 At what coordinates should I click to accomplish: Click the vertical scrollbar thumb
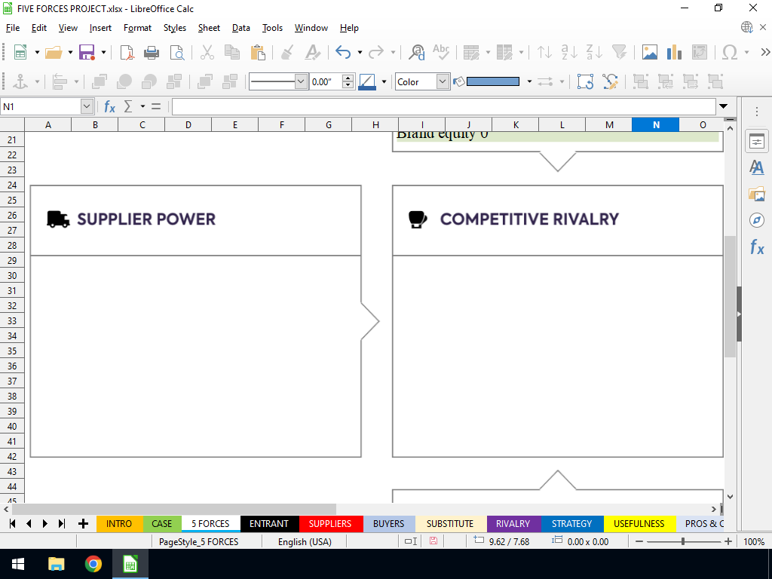pyautogui.click(x=730, y=296)
